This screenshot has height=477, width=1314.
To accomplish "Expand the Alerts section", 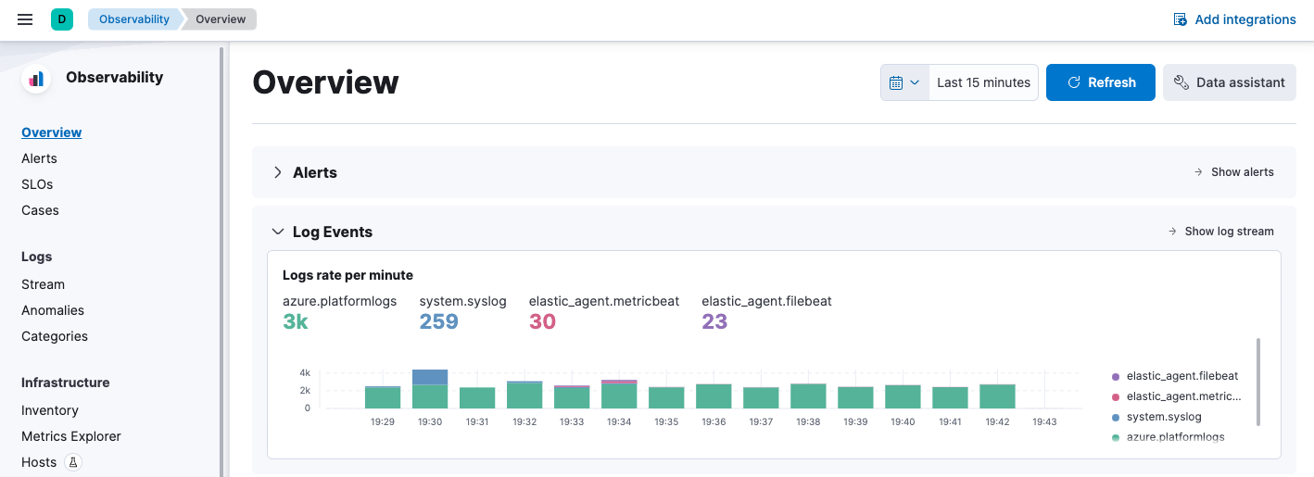I will 278,172.
